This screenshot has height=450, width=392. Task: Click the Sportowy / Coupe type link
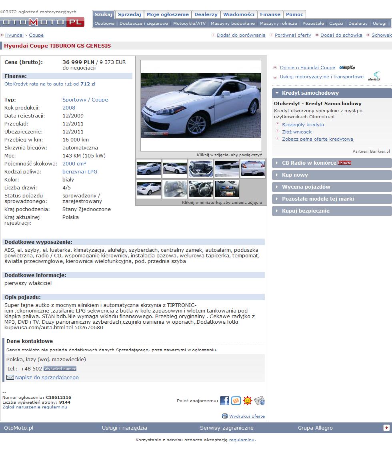pyautogui.click(x=85, y=100)
